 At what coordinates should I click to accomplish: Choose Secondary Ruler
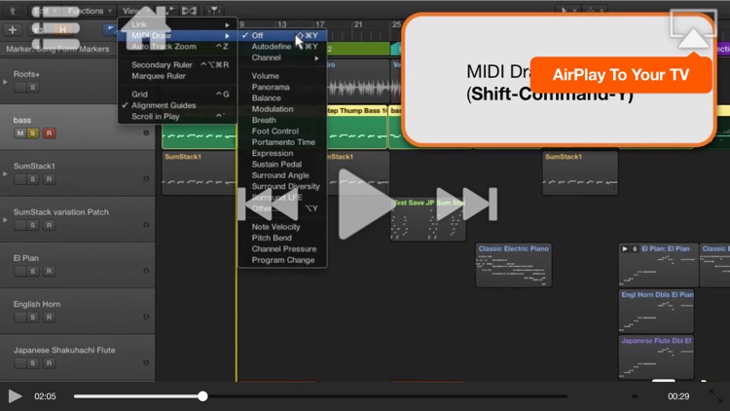tap(177, 65)
